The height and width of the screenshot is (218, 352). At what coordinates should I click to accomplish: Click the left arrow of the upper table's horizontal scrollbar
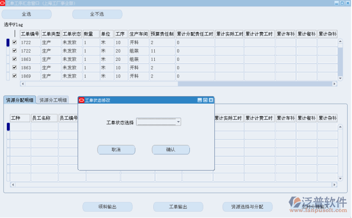tap(22, 84)
